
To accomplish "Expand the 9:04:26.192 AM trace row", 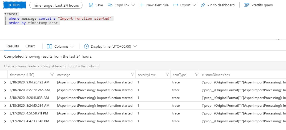I will pos(5,82).
